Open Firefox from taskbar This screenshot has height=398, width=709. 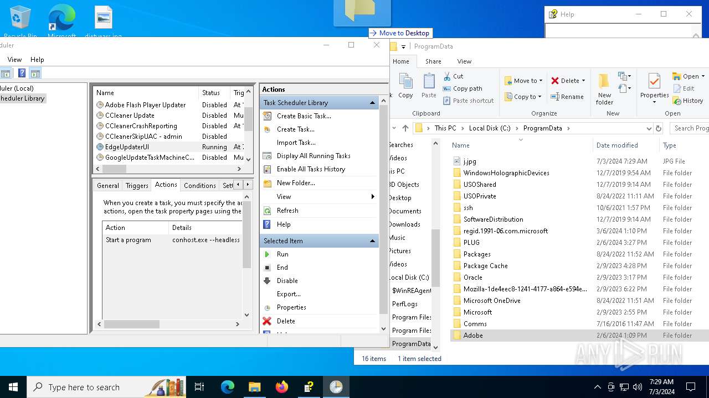coord(282,387)
